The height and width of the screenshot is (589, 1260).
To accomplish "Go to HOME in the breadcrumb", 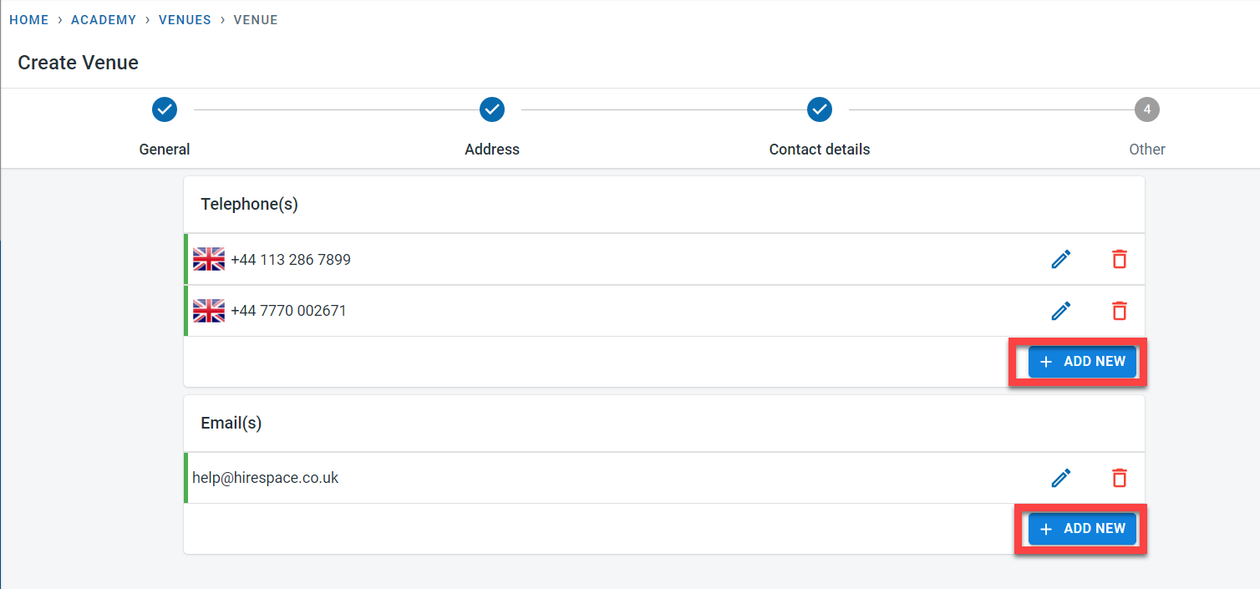I will click(x=29, y=20).
